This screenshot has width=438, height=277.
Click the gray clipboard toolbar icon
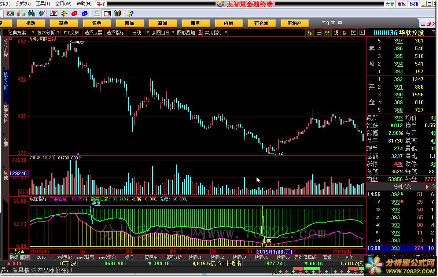click(x=97, y=14)
